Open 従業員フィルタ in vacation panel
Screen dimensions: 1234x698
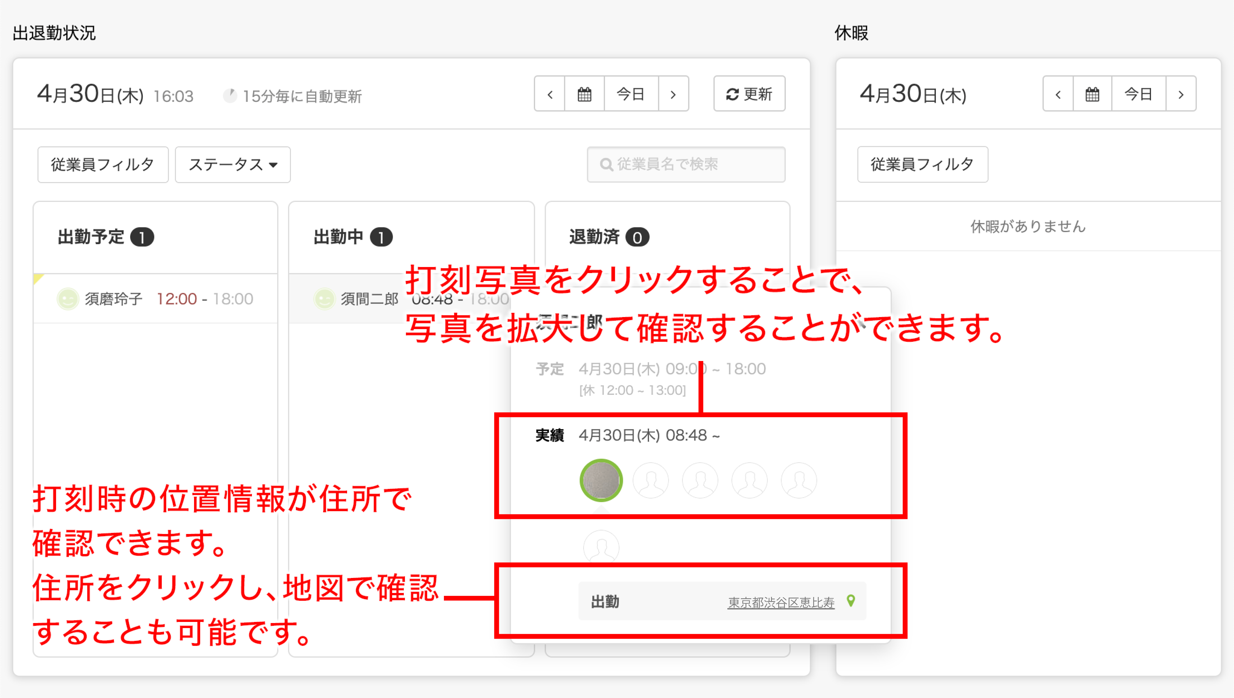click(922, 165)
